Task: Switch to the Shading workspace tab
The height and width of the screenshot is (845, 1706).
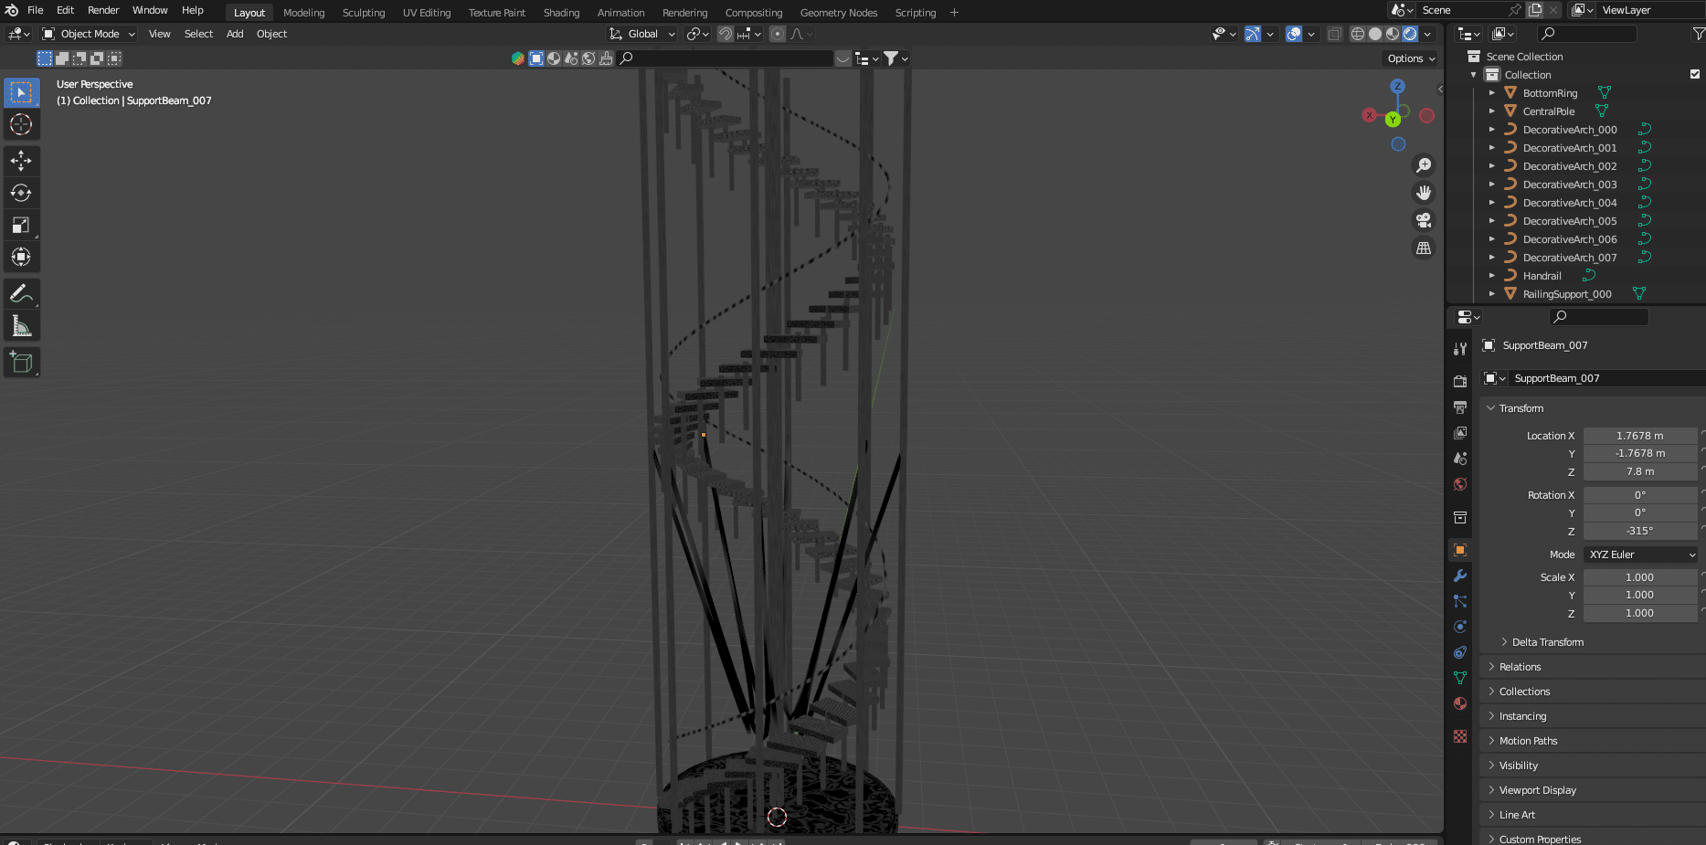Action: 561,12
